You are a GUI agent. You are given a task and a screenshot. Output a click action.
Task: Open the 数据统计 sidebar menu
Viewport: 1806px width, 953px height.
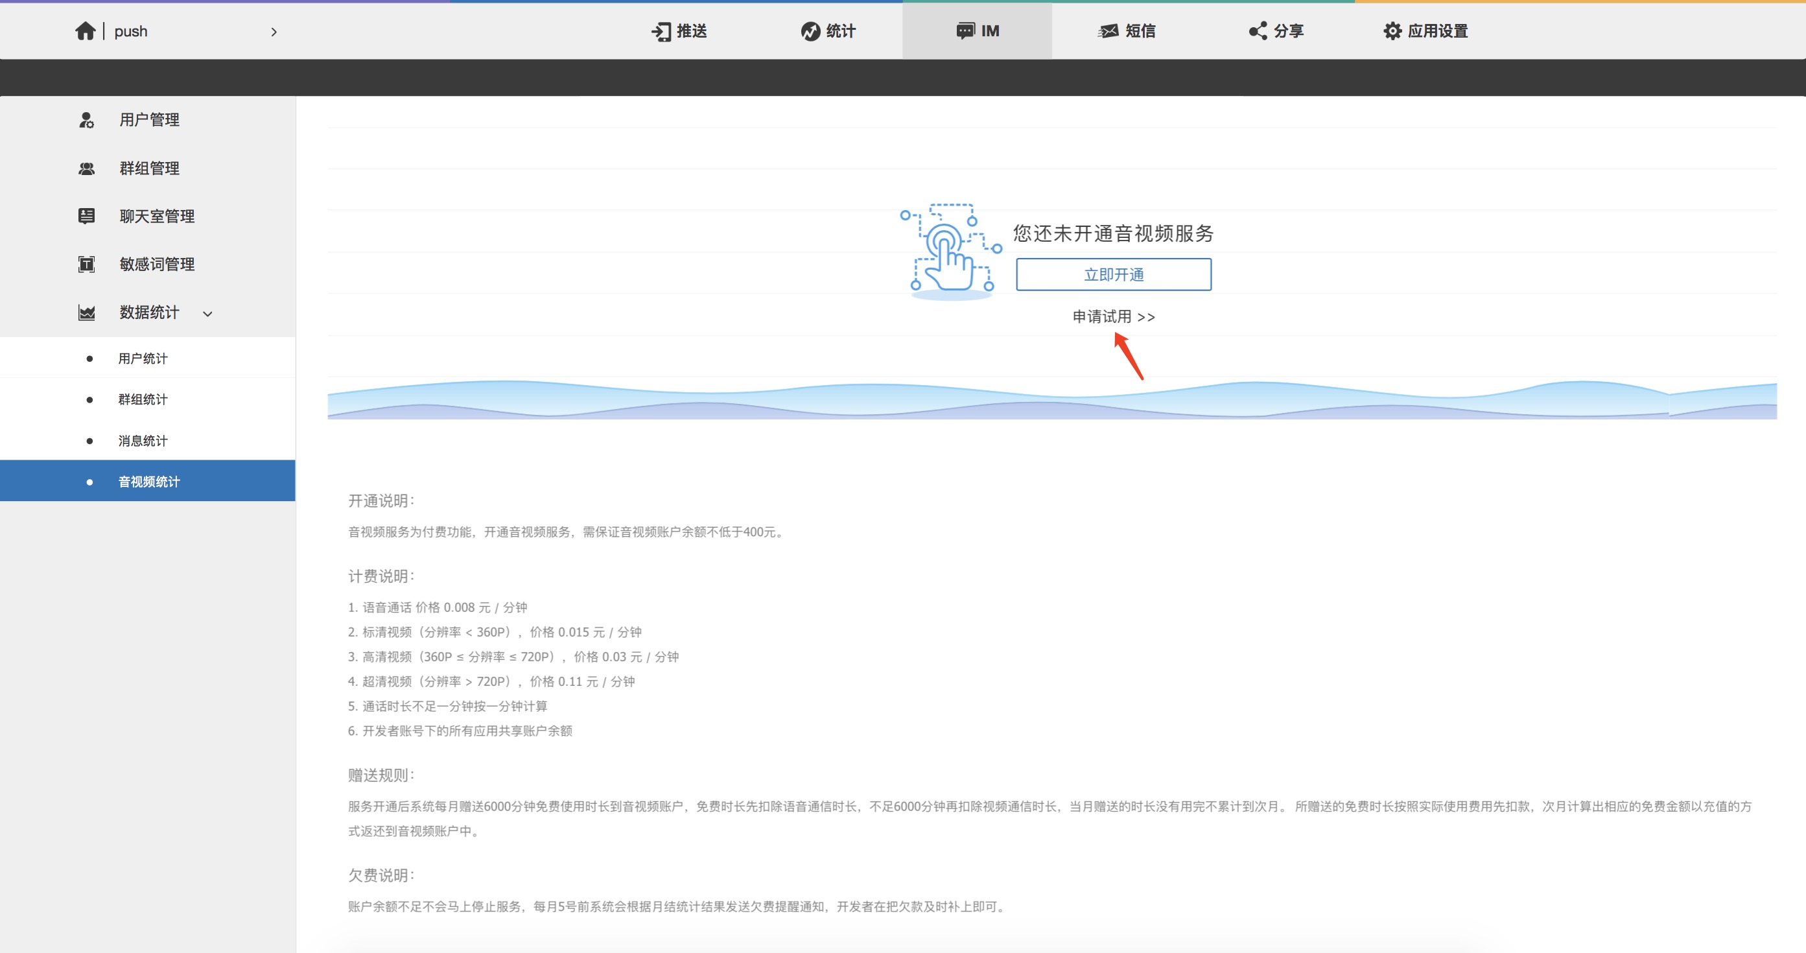pyautogui.click(x=149, y=312)
